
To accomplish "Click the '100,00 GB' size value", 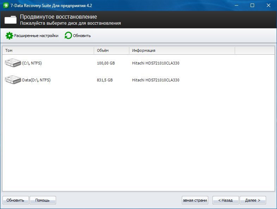I will [106, 63].
